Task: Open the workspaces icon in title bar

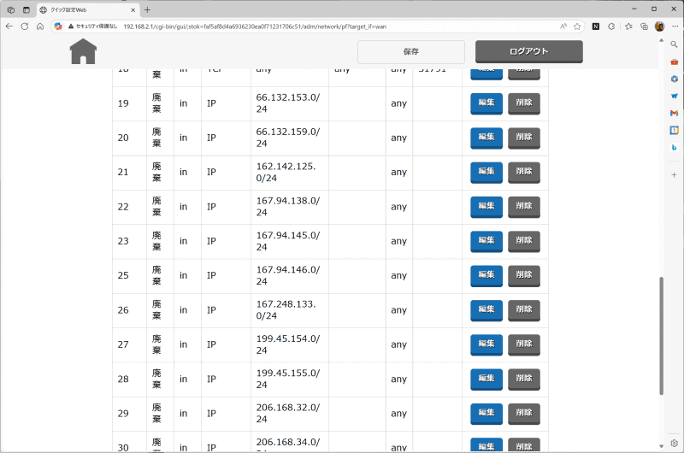Action: pyautogui.click(x=11, y=9)
